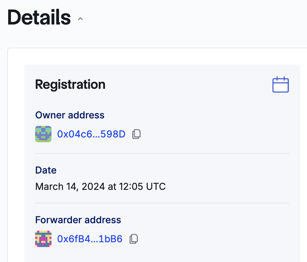
Task: Click the Owner address label
Action: coord(70,115)
